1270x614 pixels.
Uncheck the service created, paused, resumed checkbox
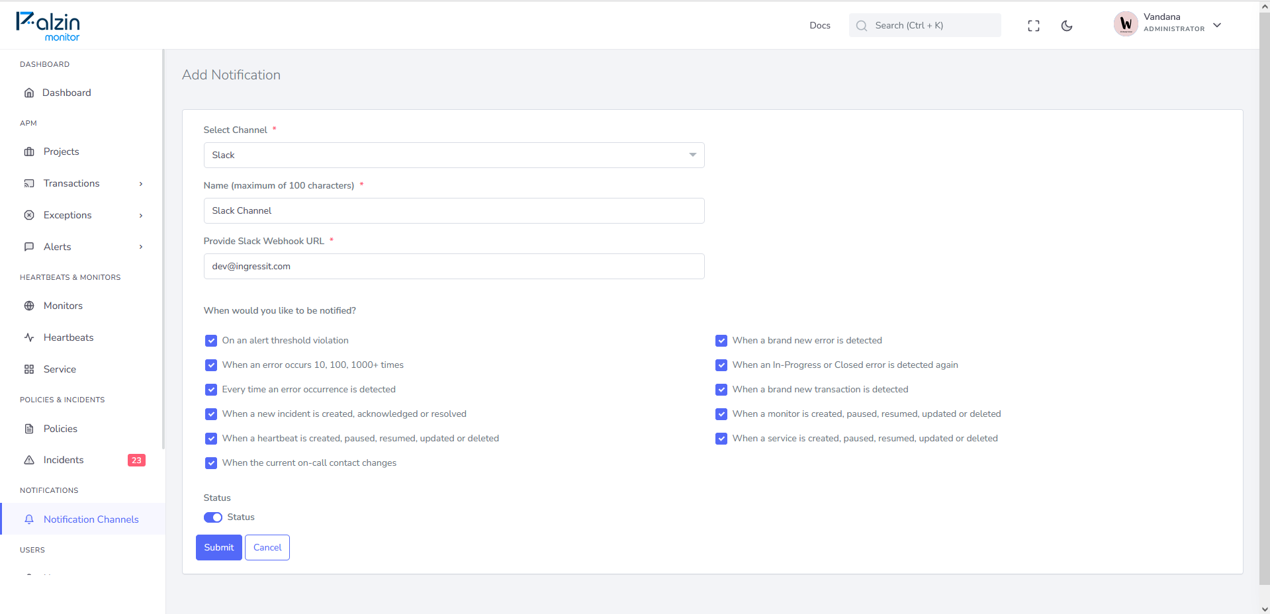[721, 439]
